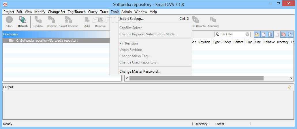
Task: Select Change Keyword Substitution Mode... entry
Action: pyautogui.click(x=151, y=34)
